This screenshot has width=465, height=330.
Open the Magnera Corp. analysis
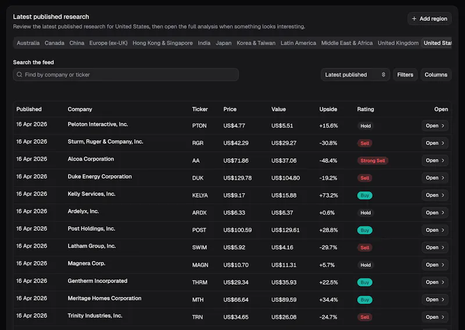pos(435,265)
